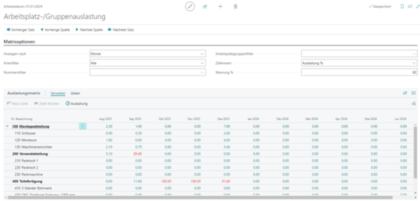Click Teilefertigung 11.80 in Sep 2025
This screenshot has width=420, height=201.
tap(137, 181)
